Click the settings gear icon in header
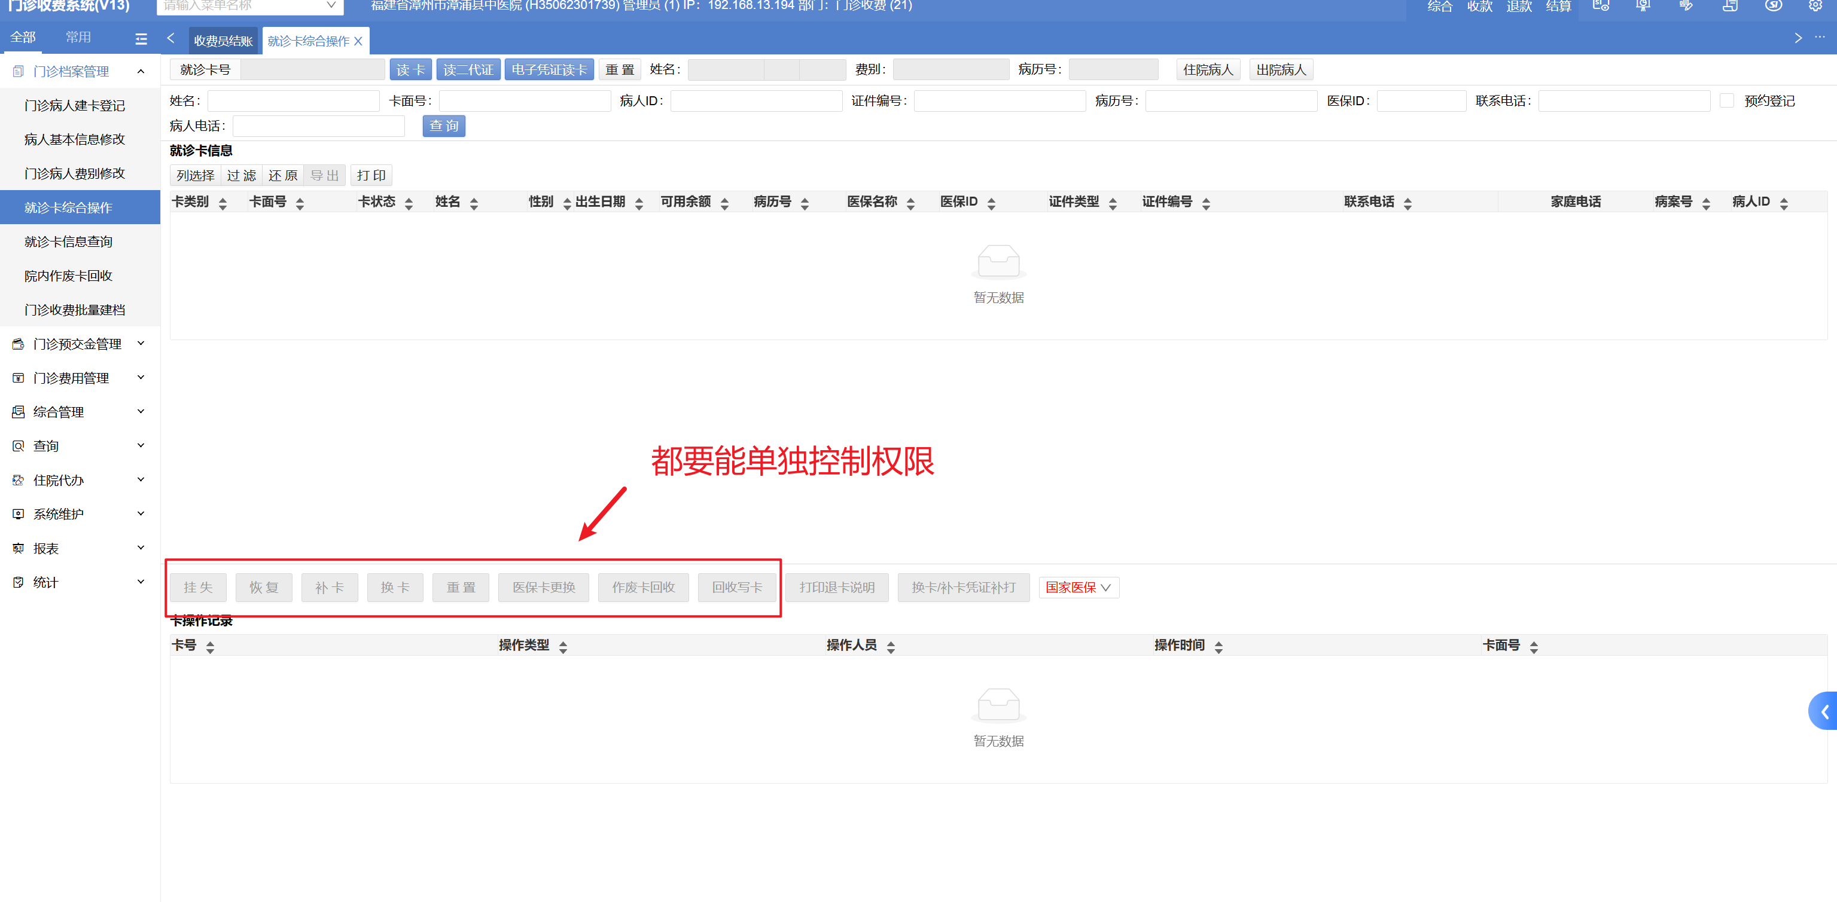Image resolution: width=1837 pixels, height=902 pixels. [x=1815, y=6]
